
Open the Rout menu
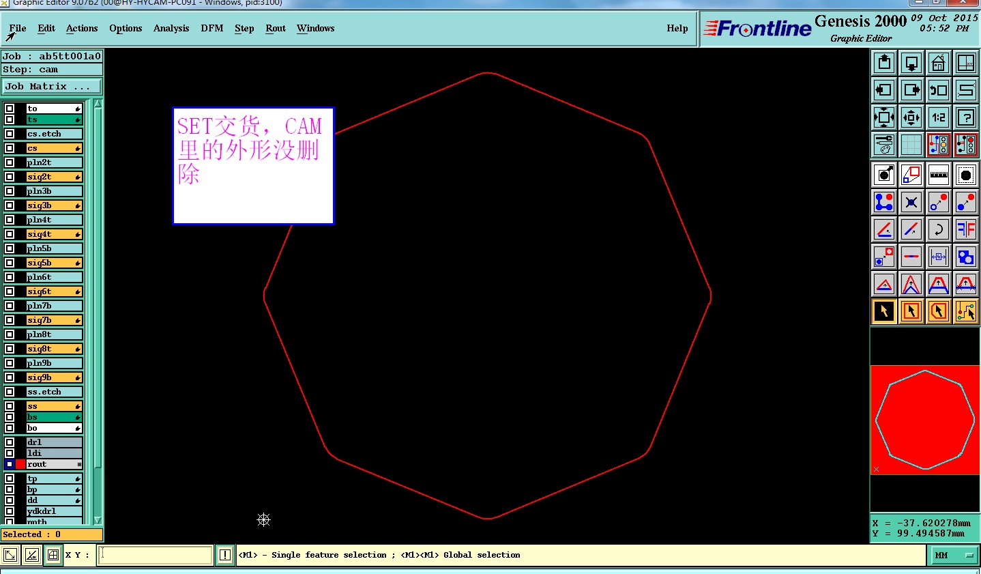[276, 28]
